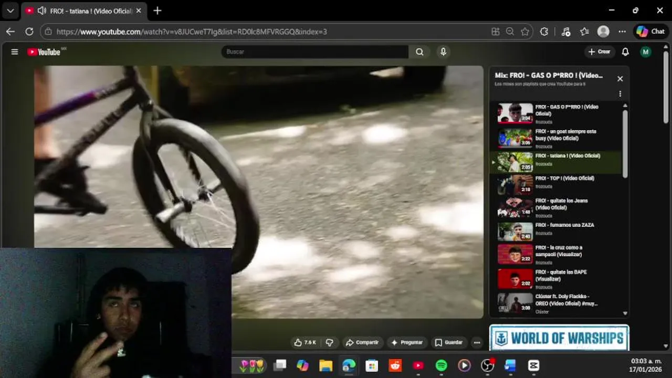Open the favorites list icon
The width and height of the screenshot is (672, 378).
[584, 31]
